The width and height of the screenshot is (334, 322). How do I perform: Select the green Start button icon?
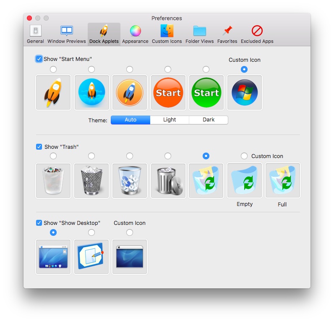pyautogui.click(x=206, y=92)
